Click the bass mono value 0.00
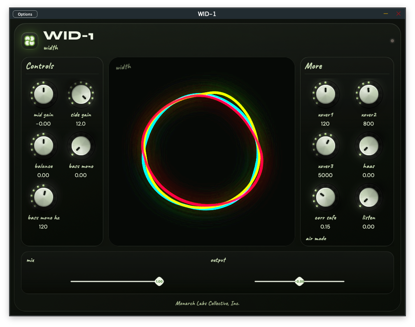The height and width of the screenshot is (327, 415). click(x=81, y=175)
